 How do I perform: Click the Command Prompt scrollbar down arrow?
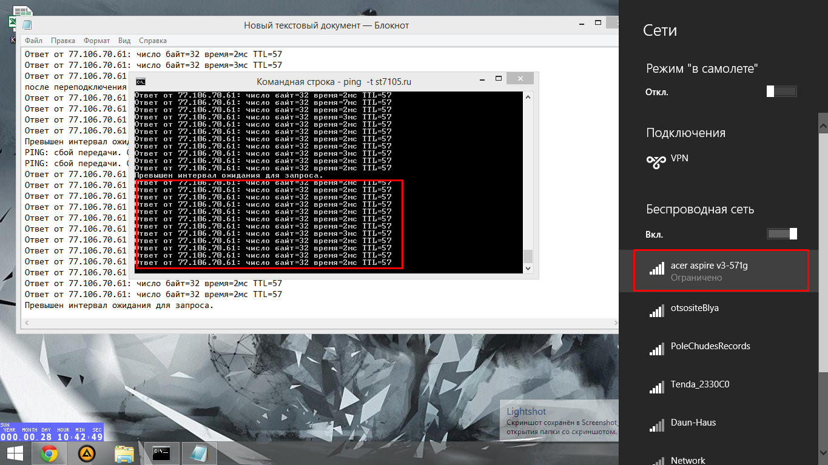(x=528, y=268)
